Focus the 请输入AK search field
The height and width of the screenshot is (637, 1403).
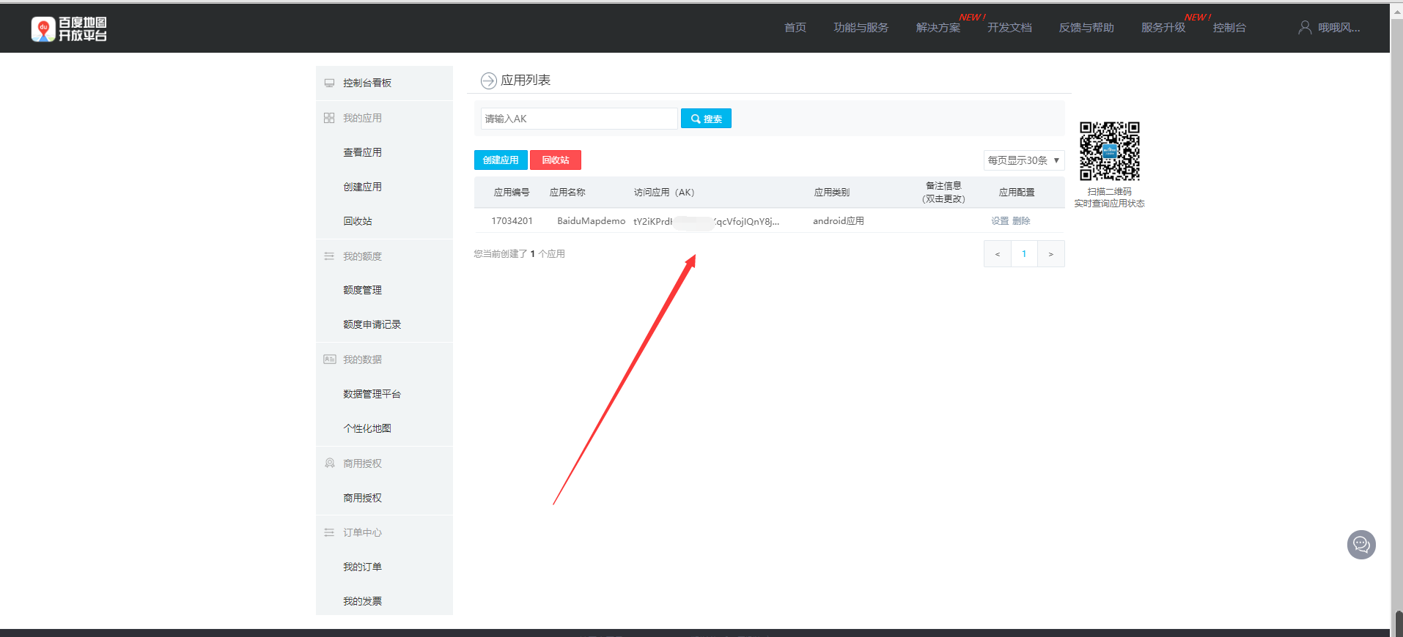[579, 119]
